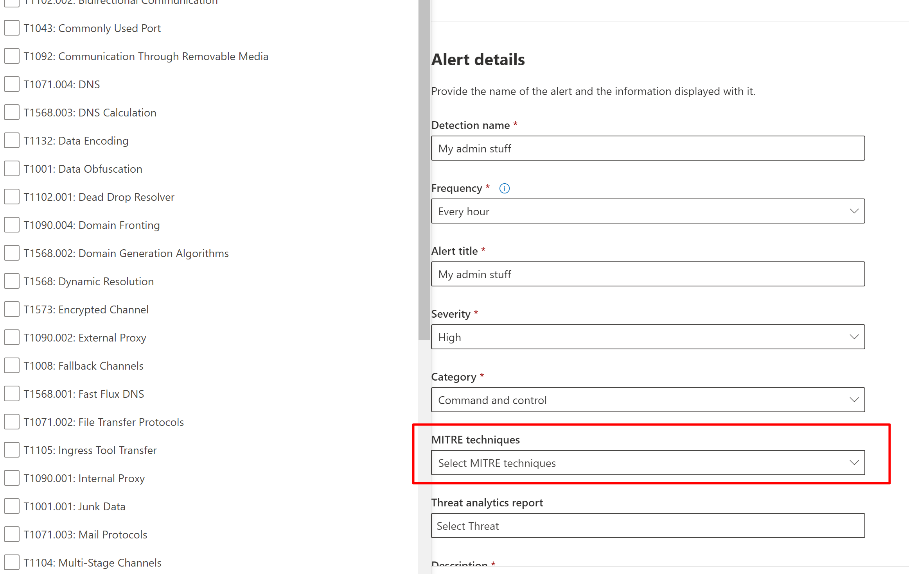Click the Select Threat input box
The image size is (909, 574).
click(x=648, y=526)
